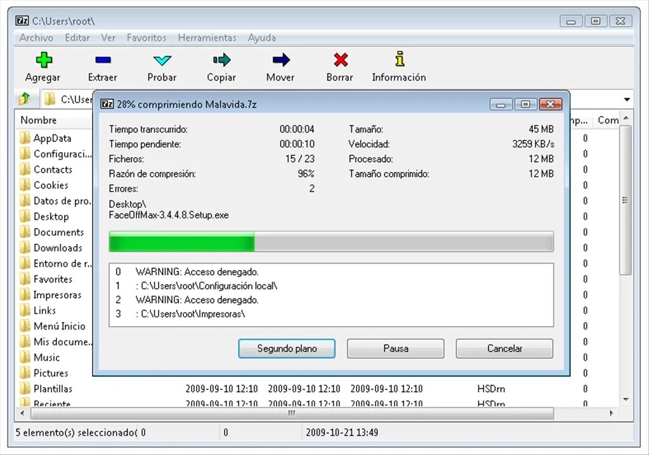The height and width of the screenshot is (455, 649).
Task: Select the Pictures folder icon
Action: (25, 373)
